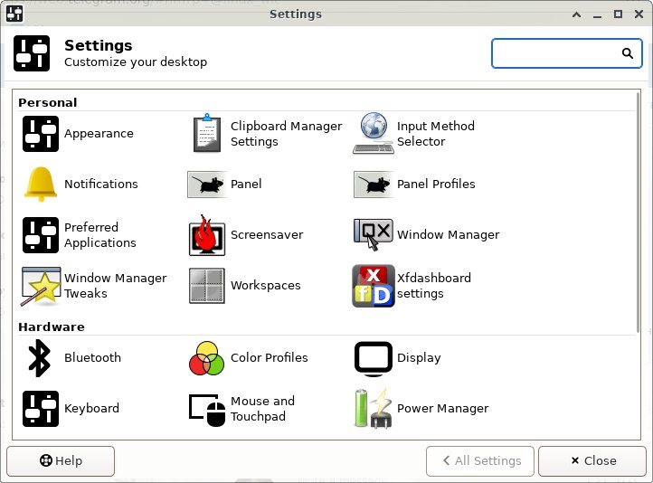Click the Close button at bottom

(x=592, y=461)
